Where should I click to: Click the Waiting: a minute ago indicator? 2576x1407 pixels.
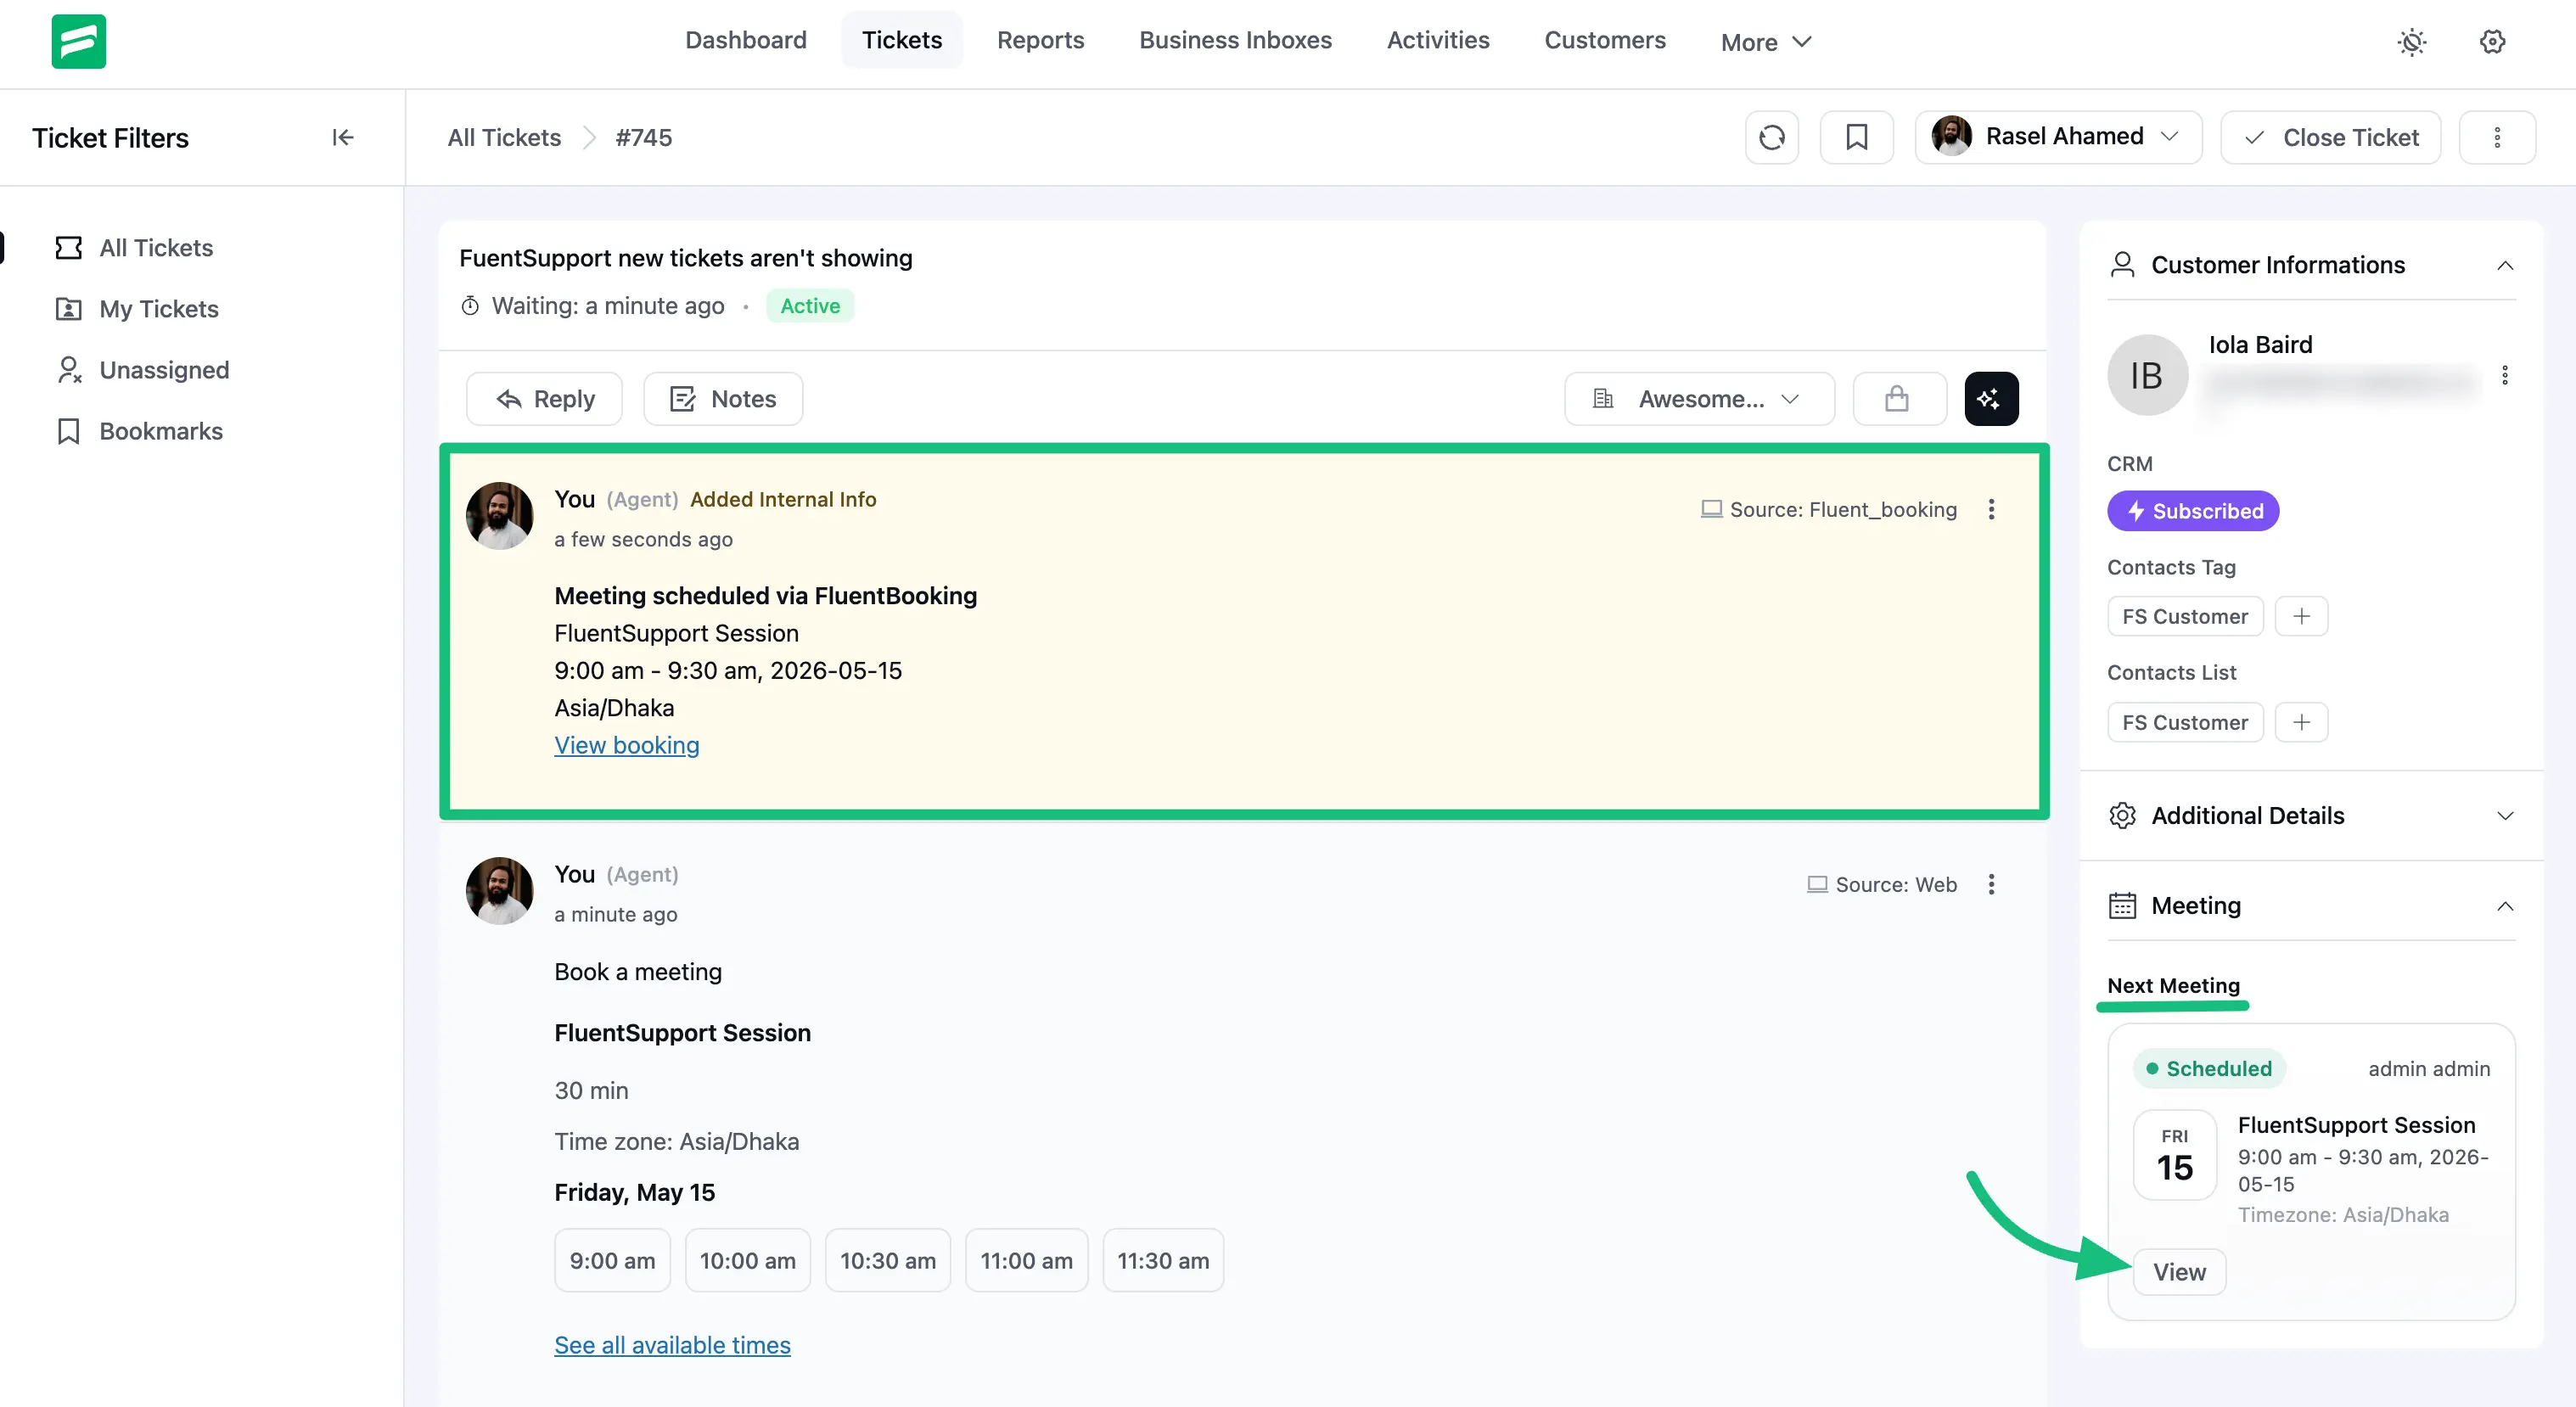[x=593, y=306]
